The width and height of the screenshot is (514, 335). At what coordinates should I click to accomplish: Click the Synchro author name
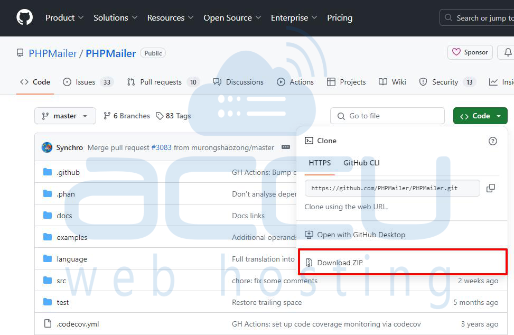click(x=70, y=147)
